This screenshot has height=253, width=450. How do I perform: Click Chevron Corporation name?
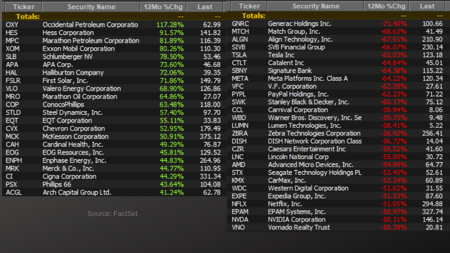click(x=73, y=129)
